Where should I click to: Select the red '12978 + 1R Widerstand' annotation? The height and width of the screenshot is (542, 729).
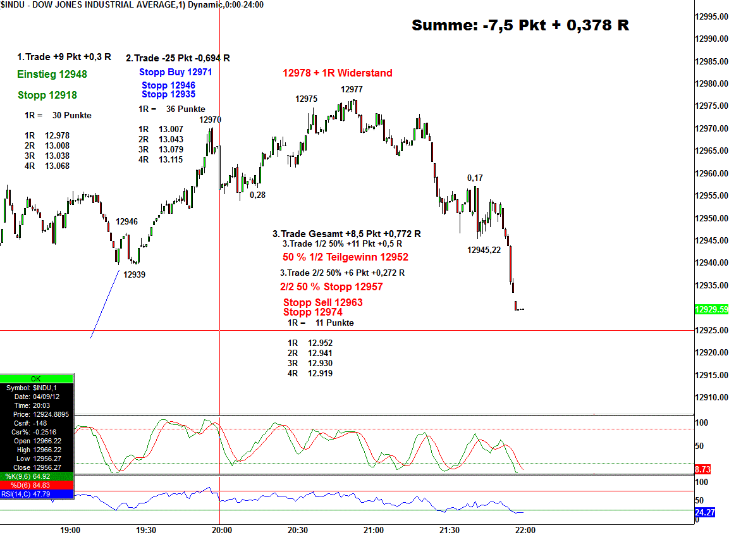click(337, 73)
